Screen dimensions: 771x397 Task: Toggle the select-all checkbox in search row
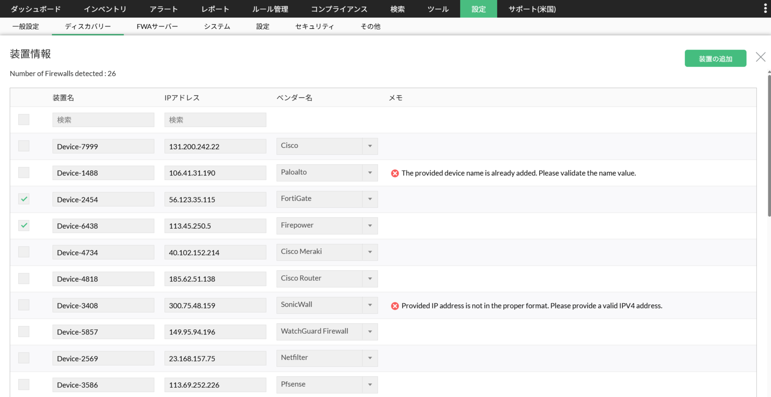(x=24, y=120)
